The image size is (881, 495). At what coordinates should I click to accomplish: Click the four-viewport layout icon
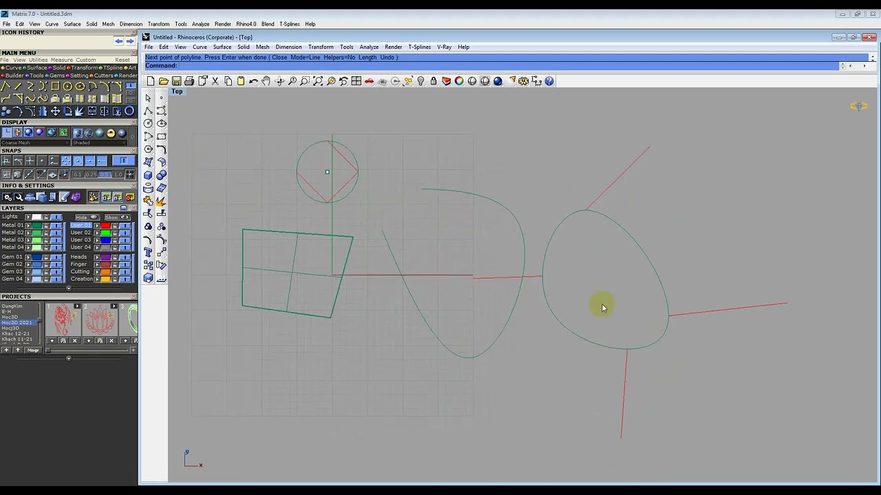[x=356, y=81]
